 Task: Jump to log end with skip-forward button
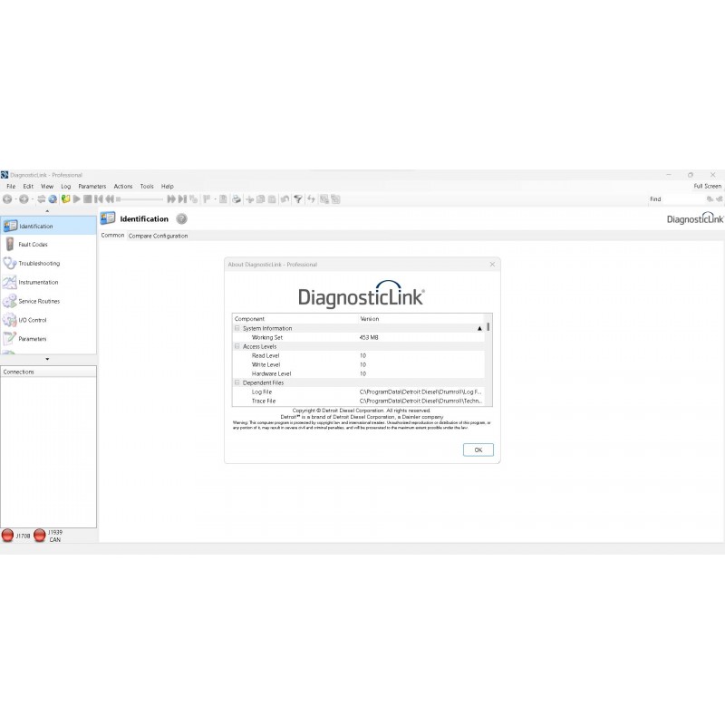(x=182, y=199)
